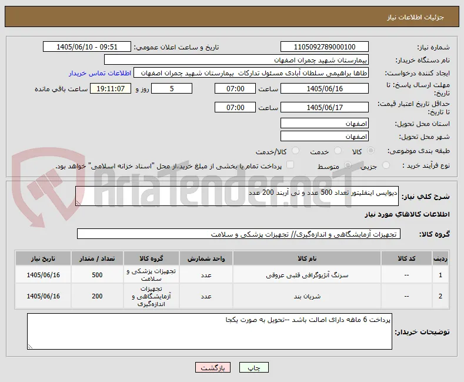Image resolution: width=464 pixels, height=382 pixels.
Task: Click the general need description text area
Action: tap(237, 196)
